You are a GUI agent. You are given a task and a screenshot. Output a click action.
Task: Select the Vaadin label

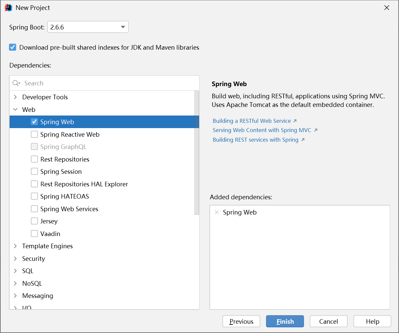tap(50, 234)
